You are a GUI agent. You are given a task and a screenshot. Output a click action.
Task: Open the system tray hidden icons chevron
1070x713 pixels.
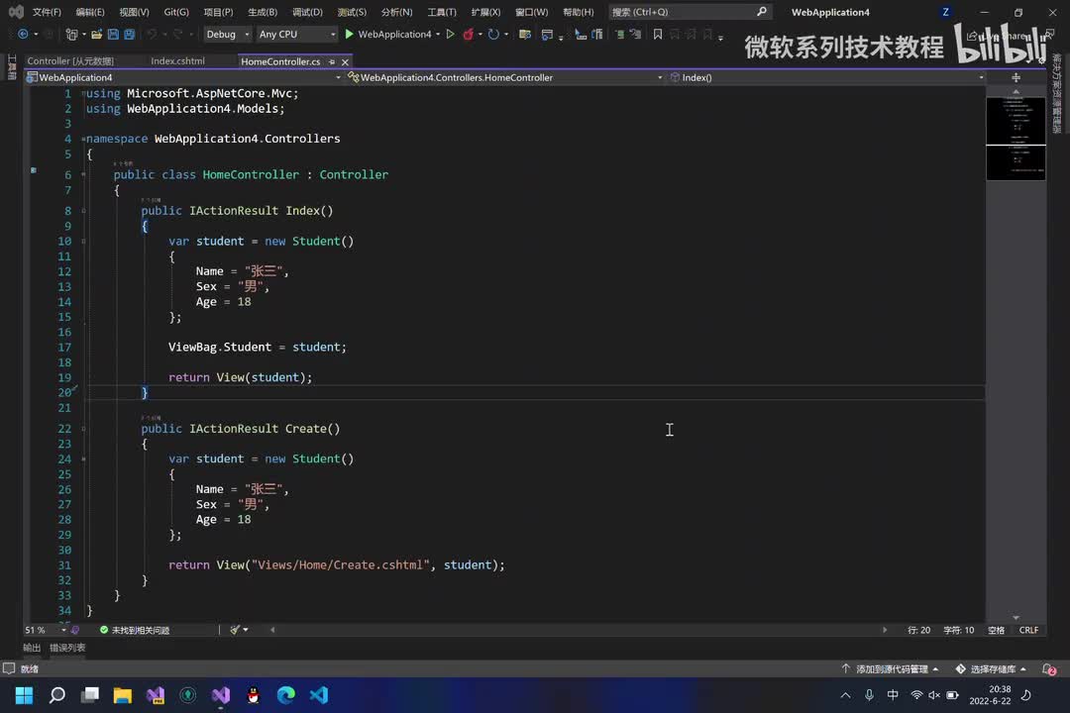(845, 695)
